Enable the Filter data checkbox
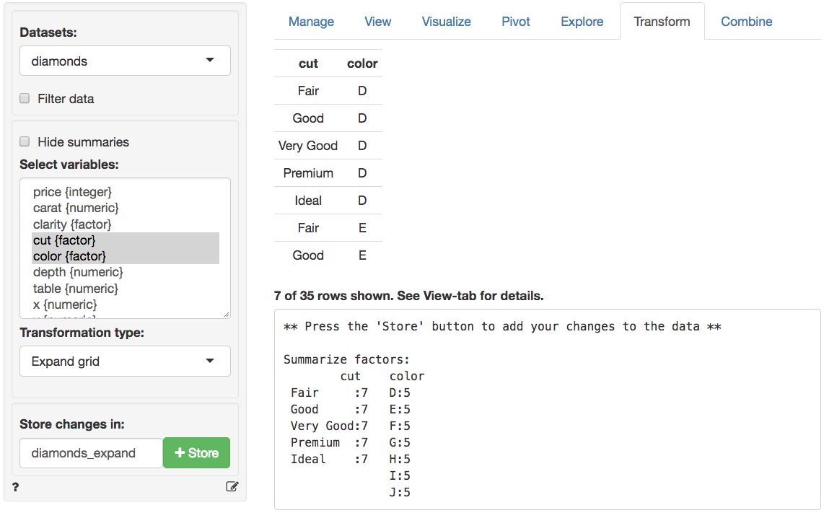The width and height of the screenshot is (824, 513). pyautogui.click(x=25, y=98)
